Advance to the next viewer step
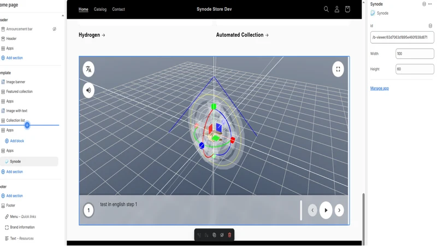437x246 pixels. pos(339,210)
